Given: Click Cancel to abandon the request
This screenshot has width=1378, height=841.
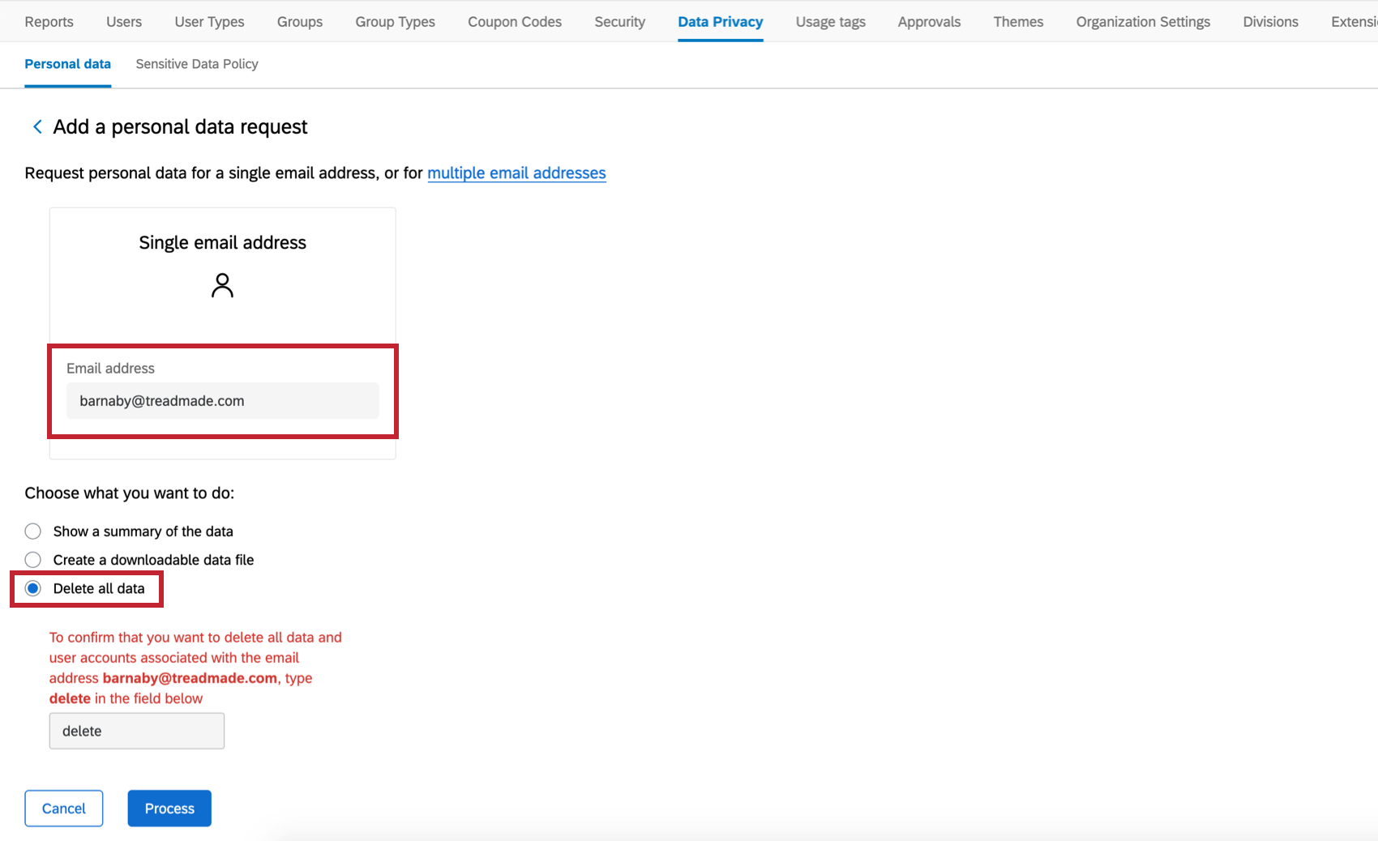Looking at the screenshot, I should point(63,808).
